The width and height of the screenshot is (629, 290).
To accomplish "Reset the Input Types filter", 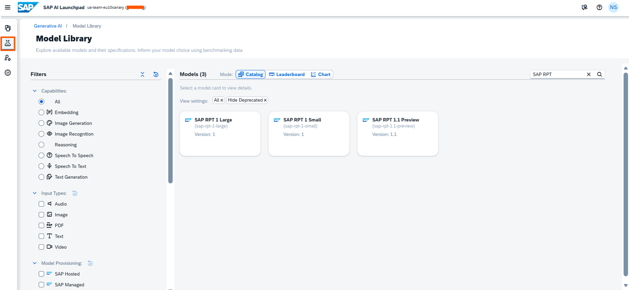I will tap(75, 193).
